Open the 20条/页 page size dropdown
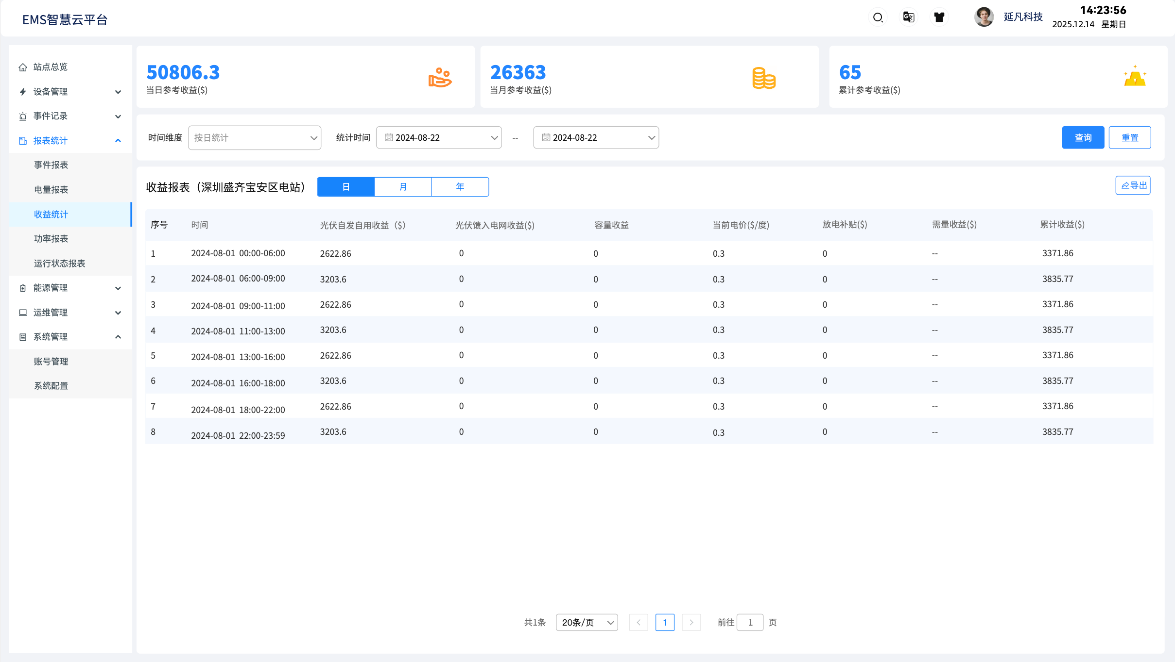 click(587, 622)
